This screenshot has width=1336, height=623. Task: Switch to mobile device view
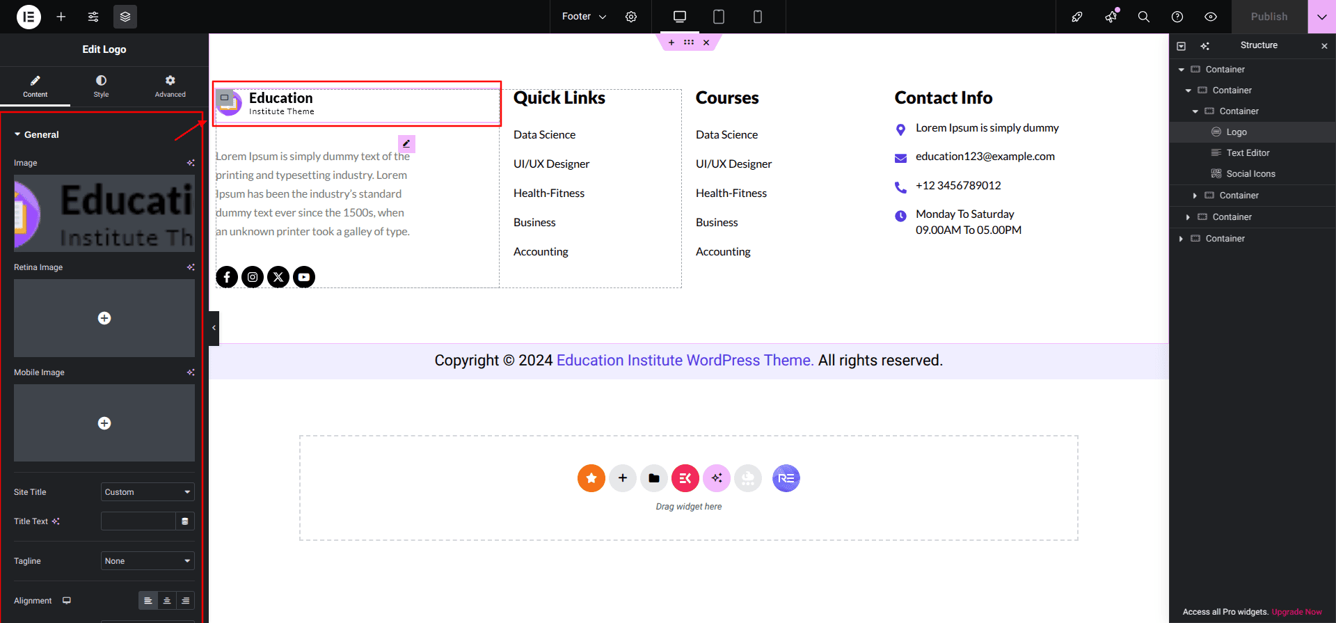click(758, 17)
